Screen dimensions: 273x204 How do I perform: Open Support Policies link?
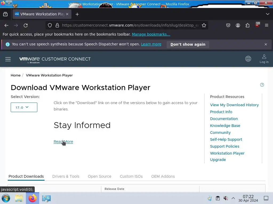[x=224, y=146]
